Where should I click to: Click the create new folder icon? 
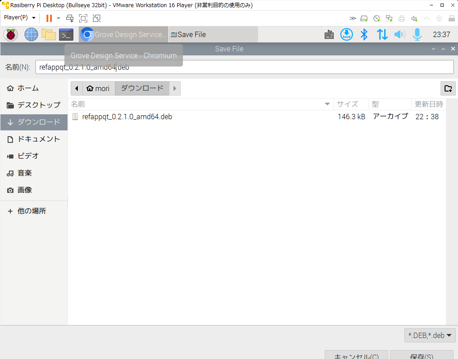click(x=448, y=88)
